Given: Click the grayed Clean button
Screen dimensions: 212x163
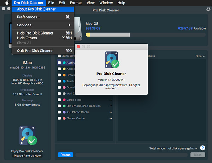Looking at the screenshot, I should 198,155.
